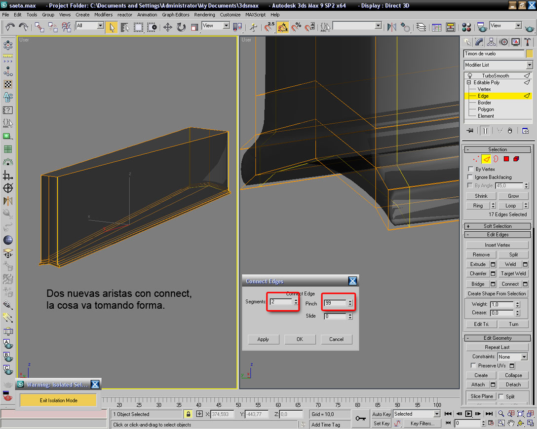Enable the Ignore Backfacing checkbox
The image size is (537, 429).
pyautogui.click(x=470, y=177)
